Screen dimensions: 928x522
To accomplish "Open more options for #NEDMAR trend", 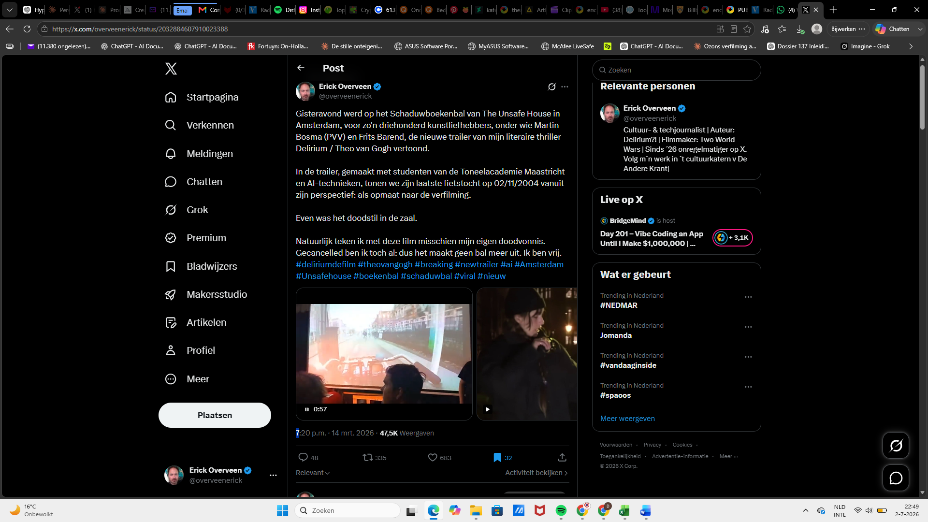I will pos(748,297).
